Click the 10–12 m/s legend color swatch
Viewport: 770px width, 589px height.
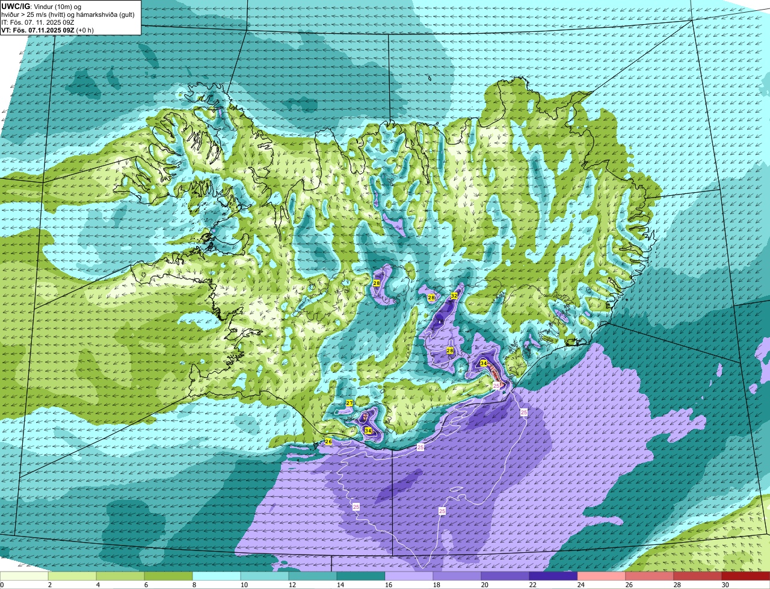click(265, 576)
